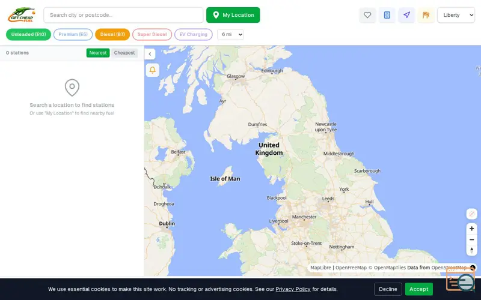This screenshot has height=300, width=481.
Task: Click the orange fuel pump icon
Action: [426, 15]
